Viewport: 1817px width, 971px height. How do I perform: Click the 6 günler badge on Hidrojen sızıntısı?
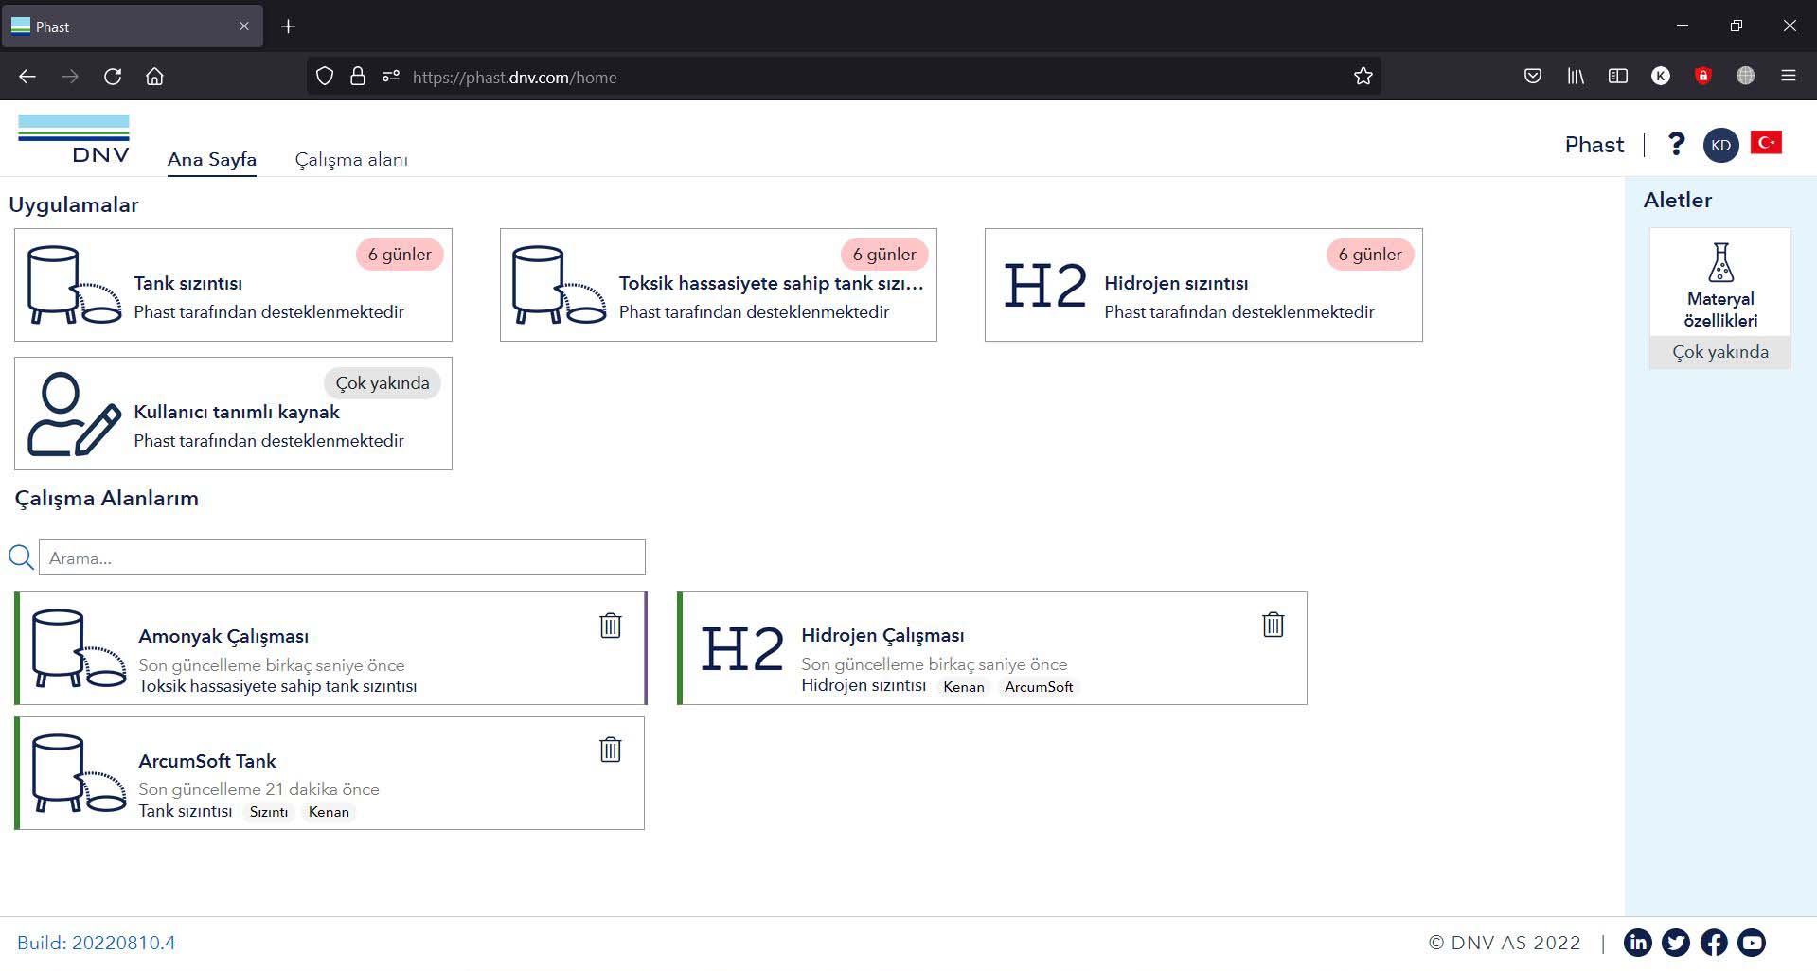(1370, 255)
